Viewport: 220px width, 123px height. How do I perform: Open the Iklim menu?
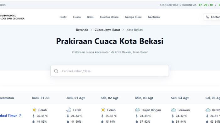click(x=90, y=17)
